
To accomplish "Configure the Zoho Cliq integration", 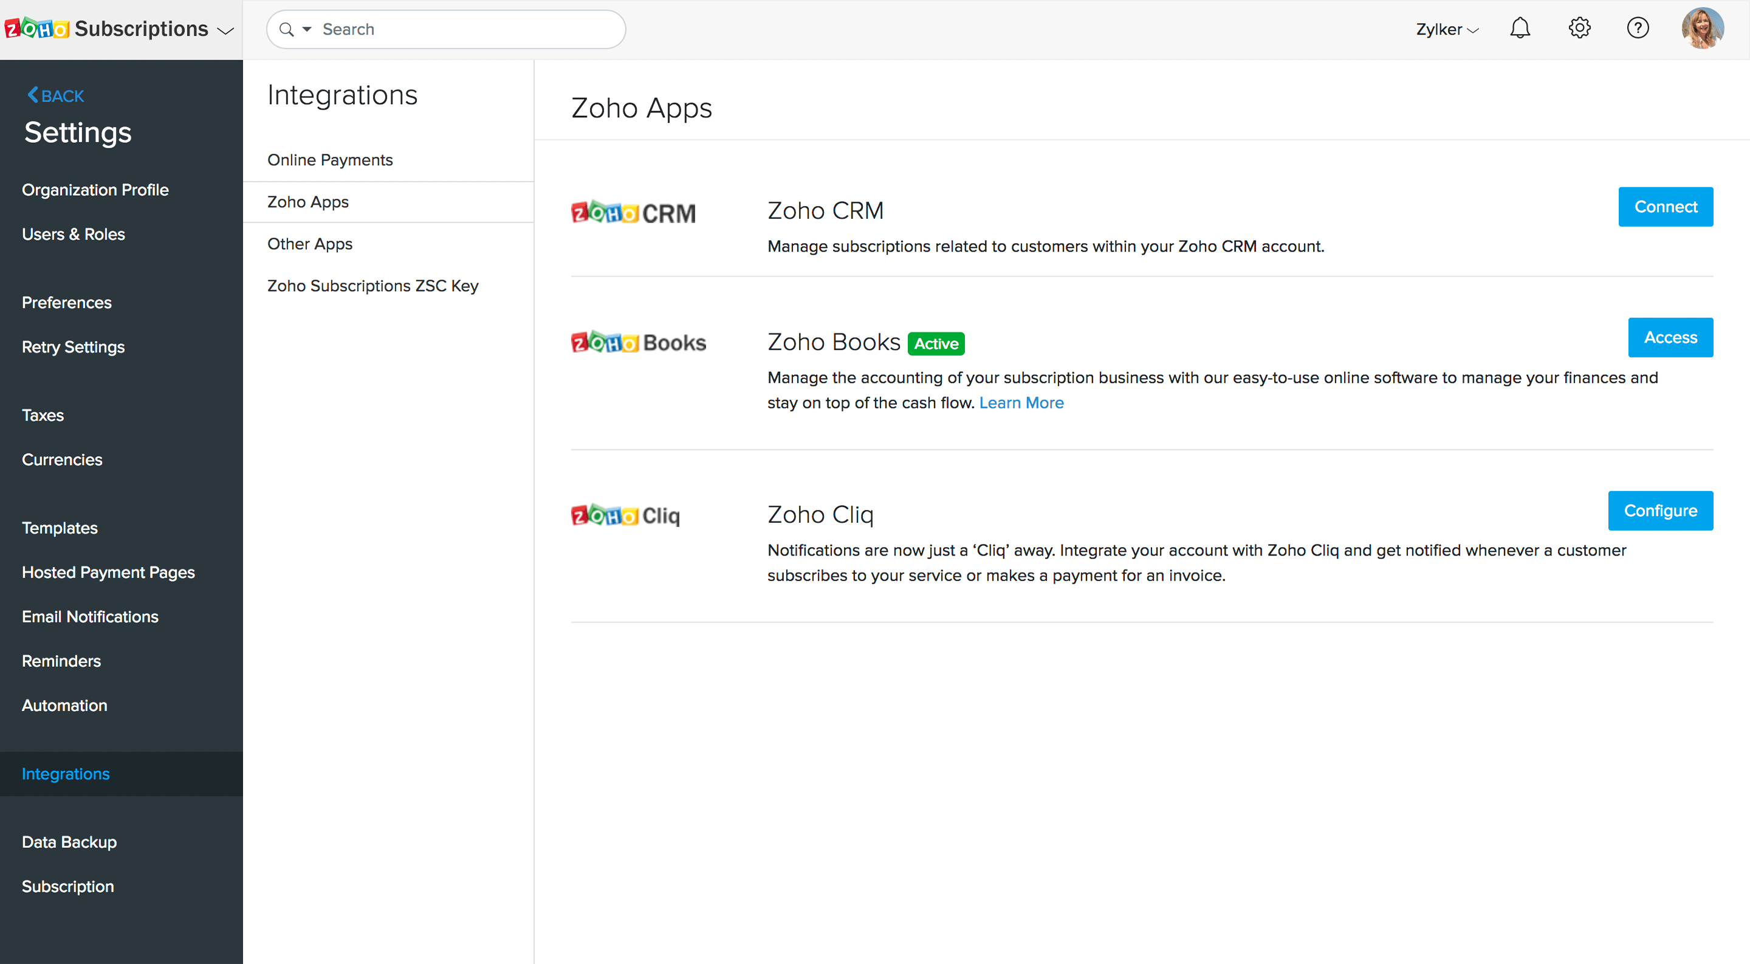I will click(1659, 510).
